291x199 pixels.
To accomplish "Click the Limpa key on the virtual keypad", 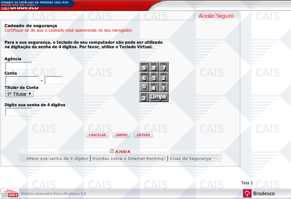I will [159, 97].
